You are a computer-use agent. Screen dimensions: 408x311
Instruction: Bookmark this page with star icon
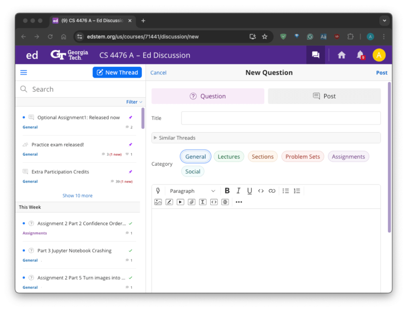265,37
